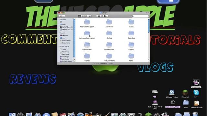The image size is (207, 116).
Task: Open System Preferences gear in the Dock
Action: coord(131,114)
